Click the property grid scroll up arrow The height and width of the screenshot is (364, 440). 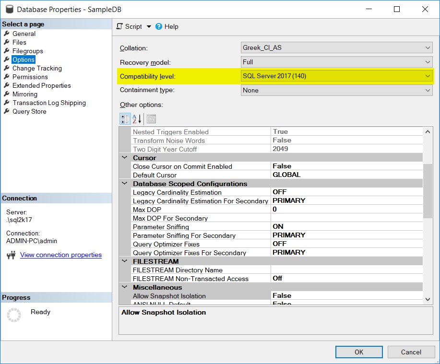(x=428, y=131)
